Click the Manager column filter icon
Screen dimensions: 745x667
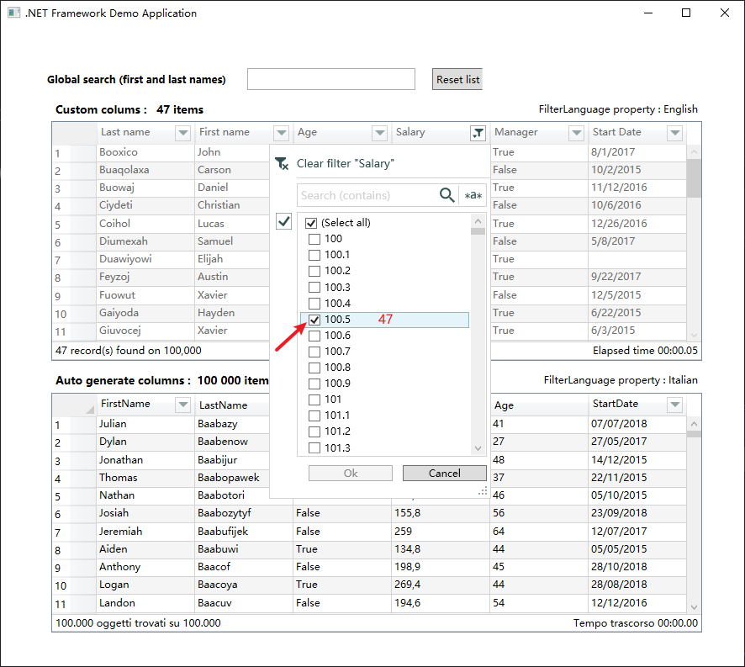576,132
